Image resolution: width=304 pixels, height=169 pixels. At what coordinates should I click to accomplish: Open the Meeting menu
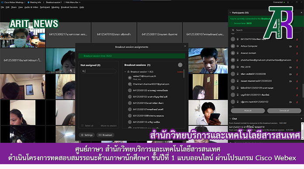(x=55, y=7)
